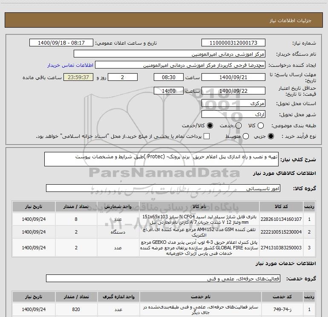Viewport: 328px width, 317px height.
Task: Click need date in GEEKO panel row
Action: point(34,248)
